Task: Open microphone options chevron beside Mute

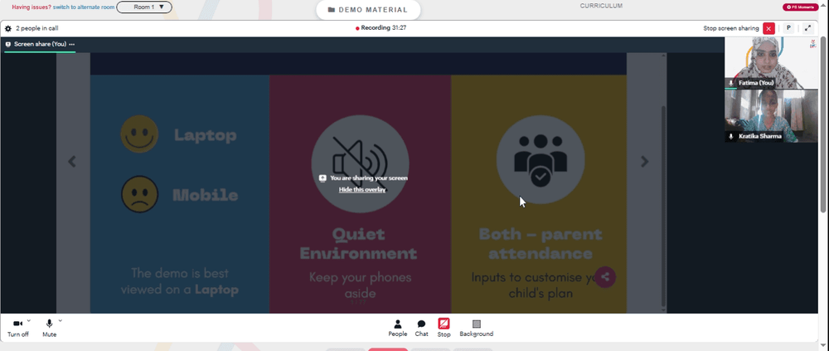Action: [61, 320]
